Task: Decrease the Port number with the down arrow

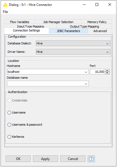Action: (107, 73)
